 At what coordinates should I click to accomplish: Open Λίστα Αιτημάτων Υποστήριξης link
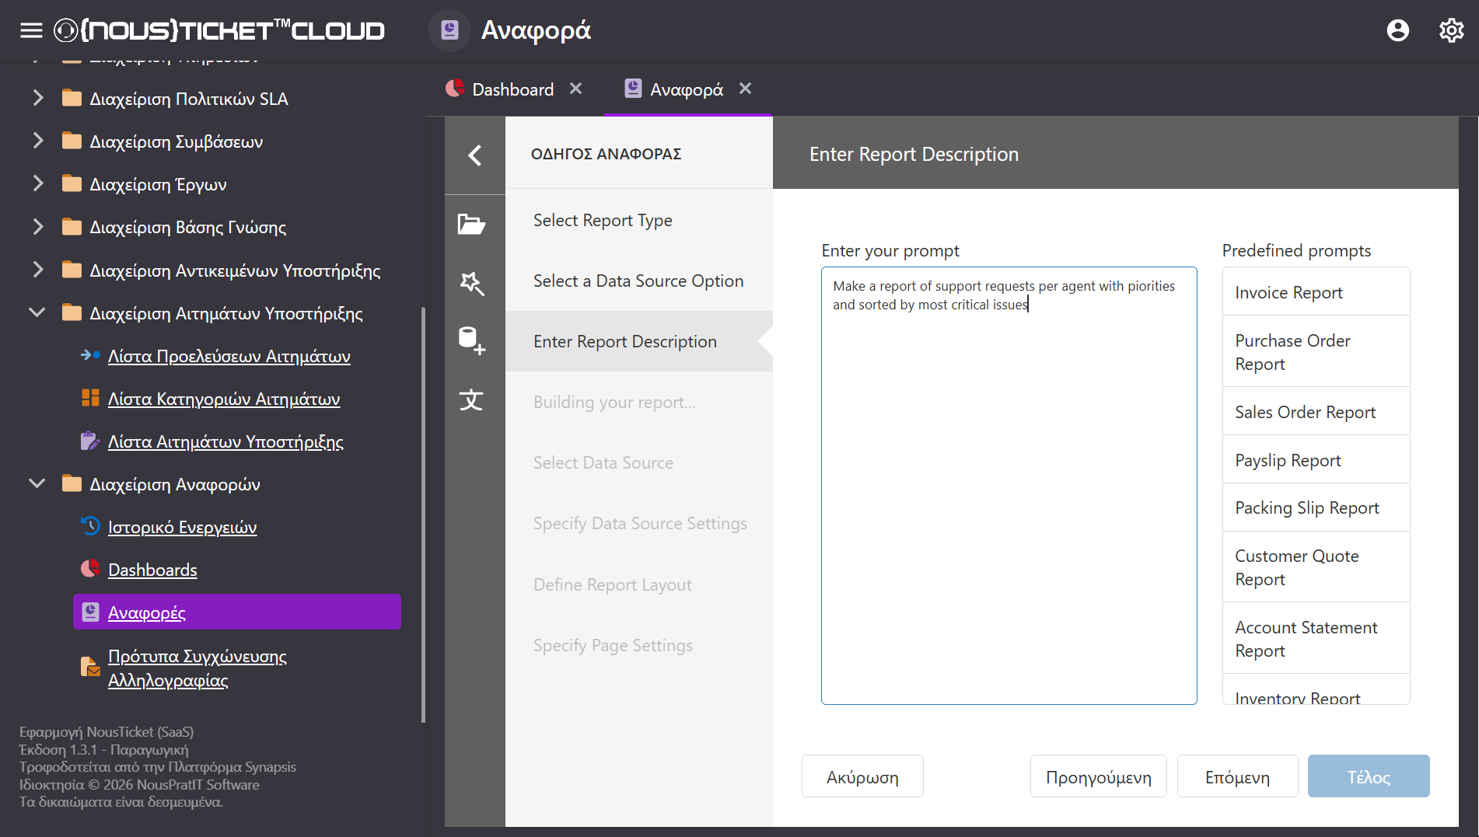click(226, 441)
